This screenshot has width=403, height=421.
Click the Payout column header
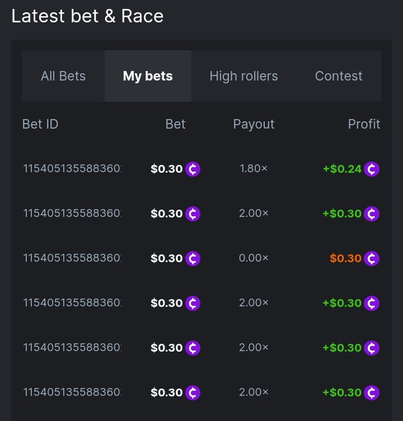[x=254, y=124]
